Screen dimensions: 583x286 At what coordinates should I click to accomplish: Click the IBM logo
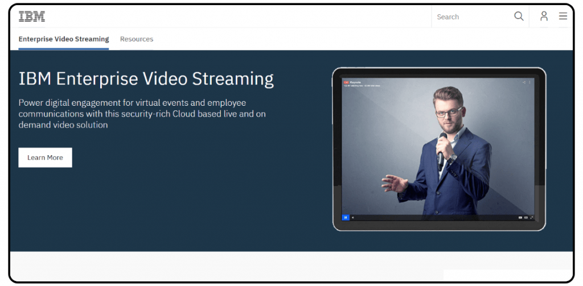pos(32,16)
